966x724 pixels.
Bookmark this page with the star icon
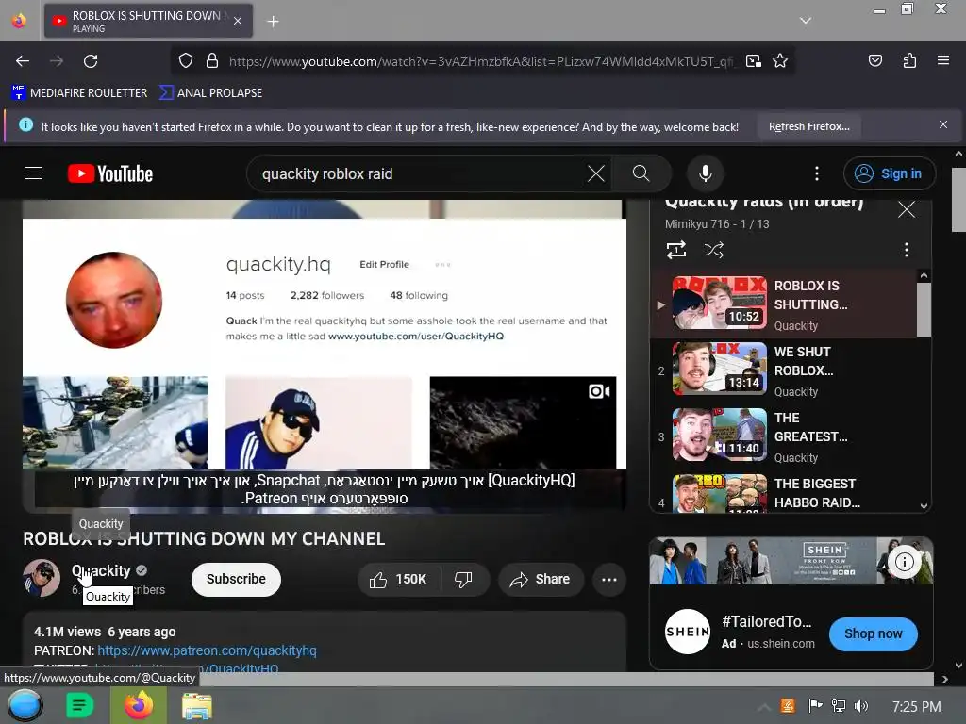tap(780, 61)
